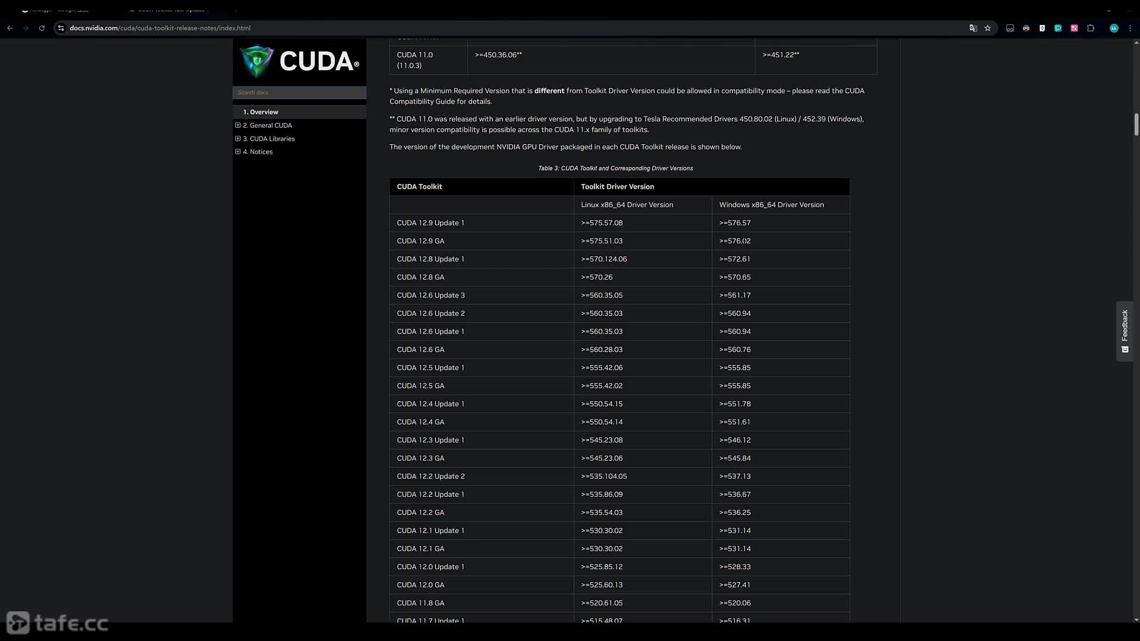Screen dimensions: 1140x641
Task: Bookmark this page with the star icon
Action: [x=987, y=28]
